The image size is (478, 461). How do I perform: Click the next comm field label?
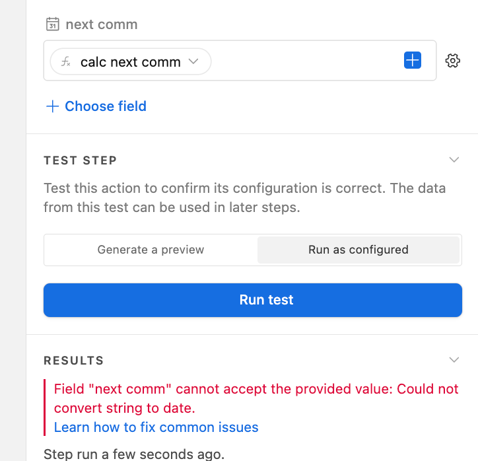click(102, 24)
